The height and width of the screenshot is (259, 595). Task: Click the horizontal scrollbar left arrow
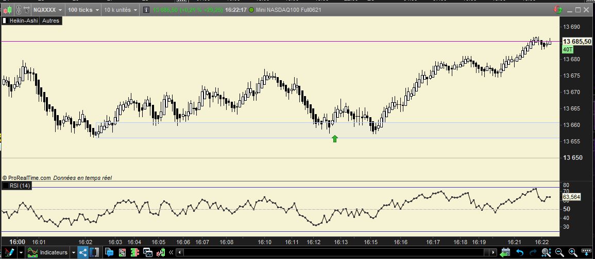179,252
